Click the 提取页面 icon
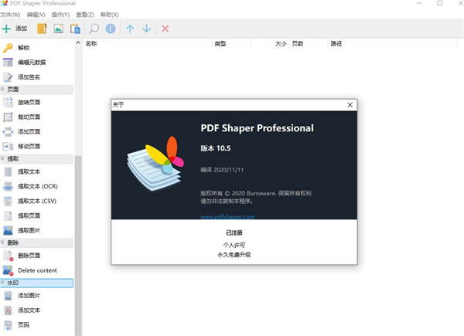 [8, 216]
